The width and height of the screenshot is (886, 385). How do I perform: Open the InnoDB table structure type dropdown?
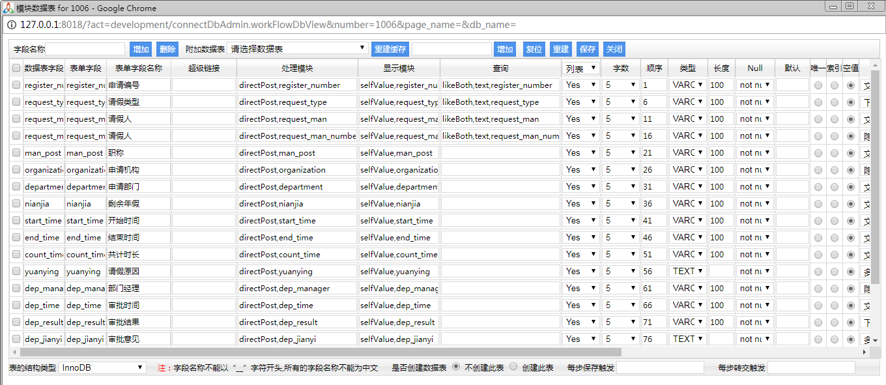[103, 367]
